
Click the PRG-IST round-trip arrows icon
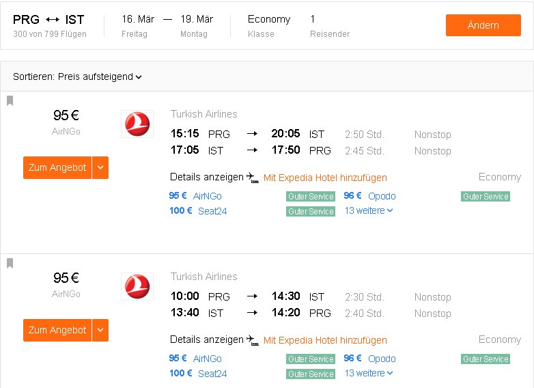click(x=53, y=20)
